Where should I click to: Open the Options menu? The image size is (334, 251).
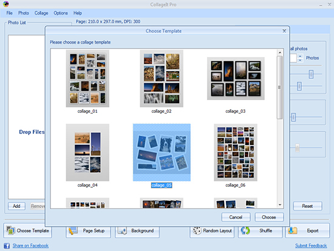point(61,13)
